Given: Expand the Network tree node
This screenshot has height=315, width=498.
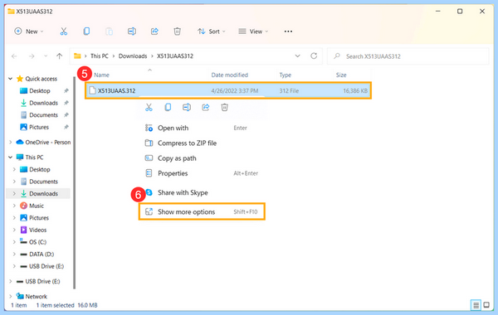Looking at the screenshot, I should pyautogui.click(x=10, y=296).
